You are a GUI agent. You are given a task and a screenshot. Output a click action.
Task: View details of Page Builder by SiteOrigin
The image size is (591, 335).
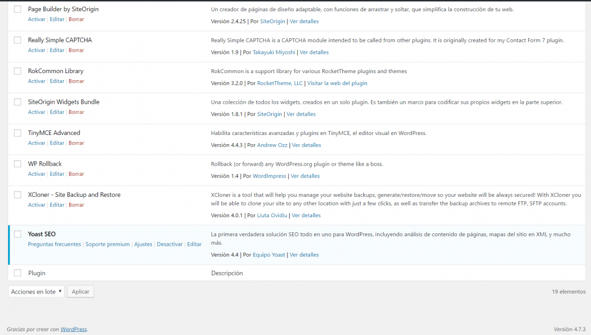coord(304,22)
